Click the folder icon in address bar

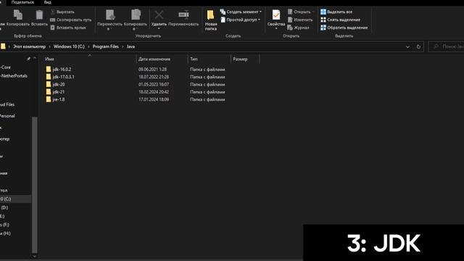pyautogui.click(x=3, y=46)
